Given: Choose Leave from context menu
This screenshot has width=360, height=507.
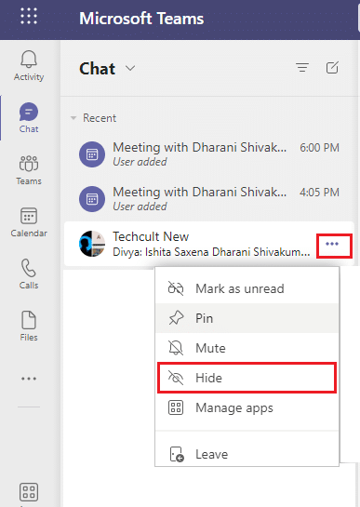Looking at the screenshot, I should point(247,454).
